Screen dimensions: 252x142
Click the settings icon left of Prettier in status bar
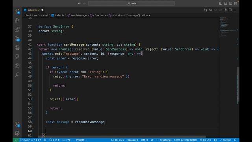point(215,140)
